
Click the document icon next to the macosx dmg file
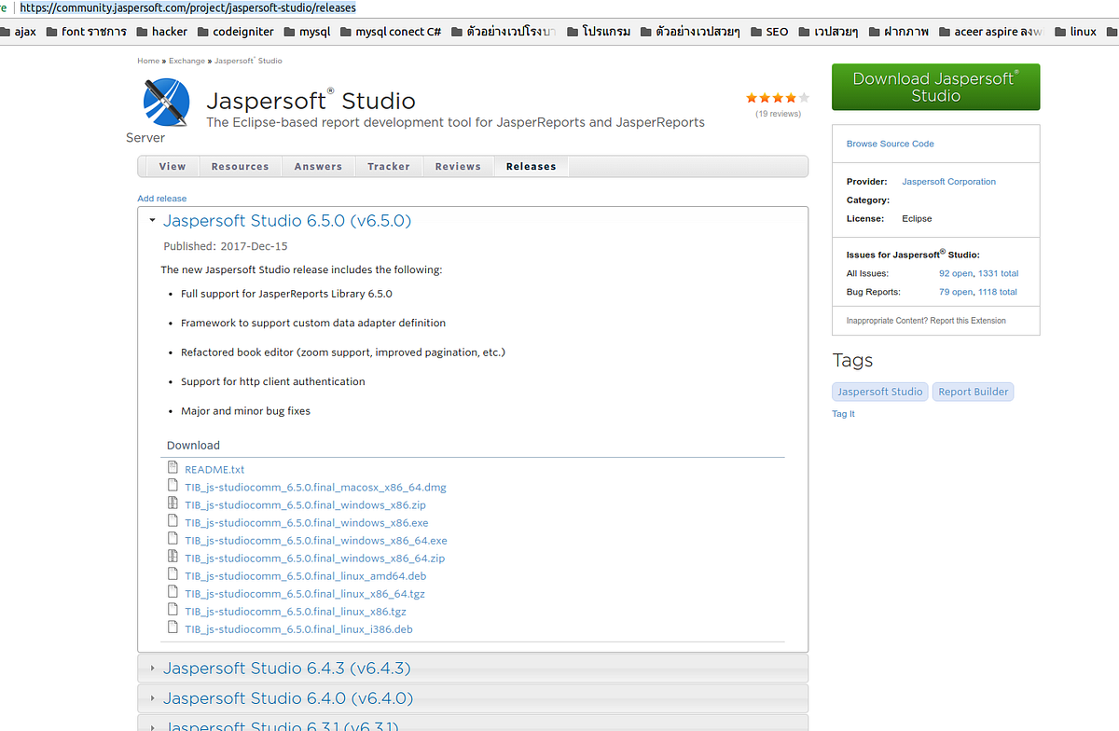point(173,484)
